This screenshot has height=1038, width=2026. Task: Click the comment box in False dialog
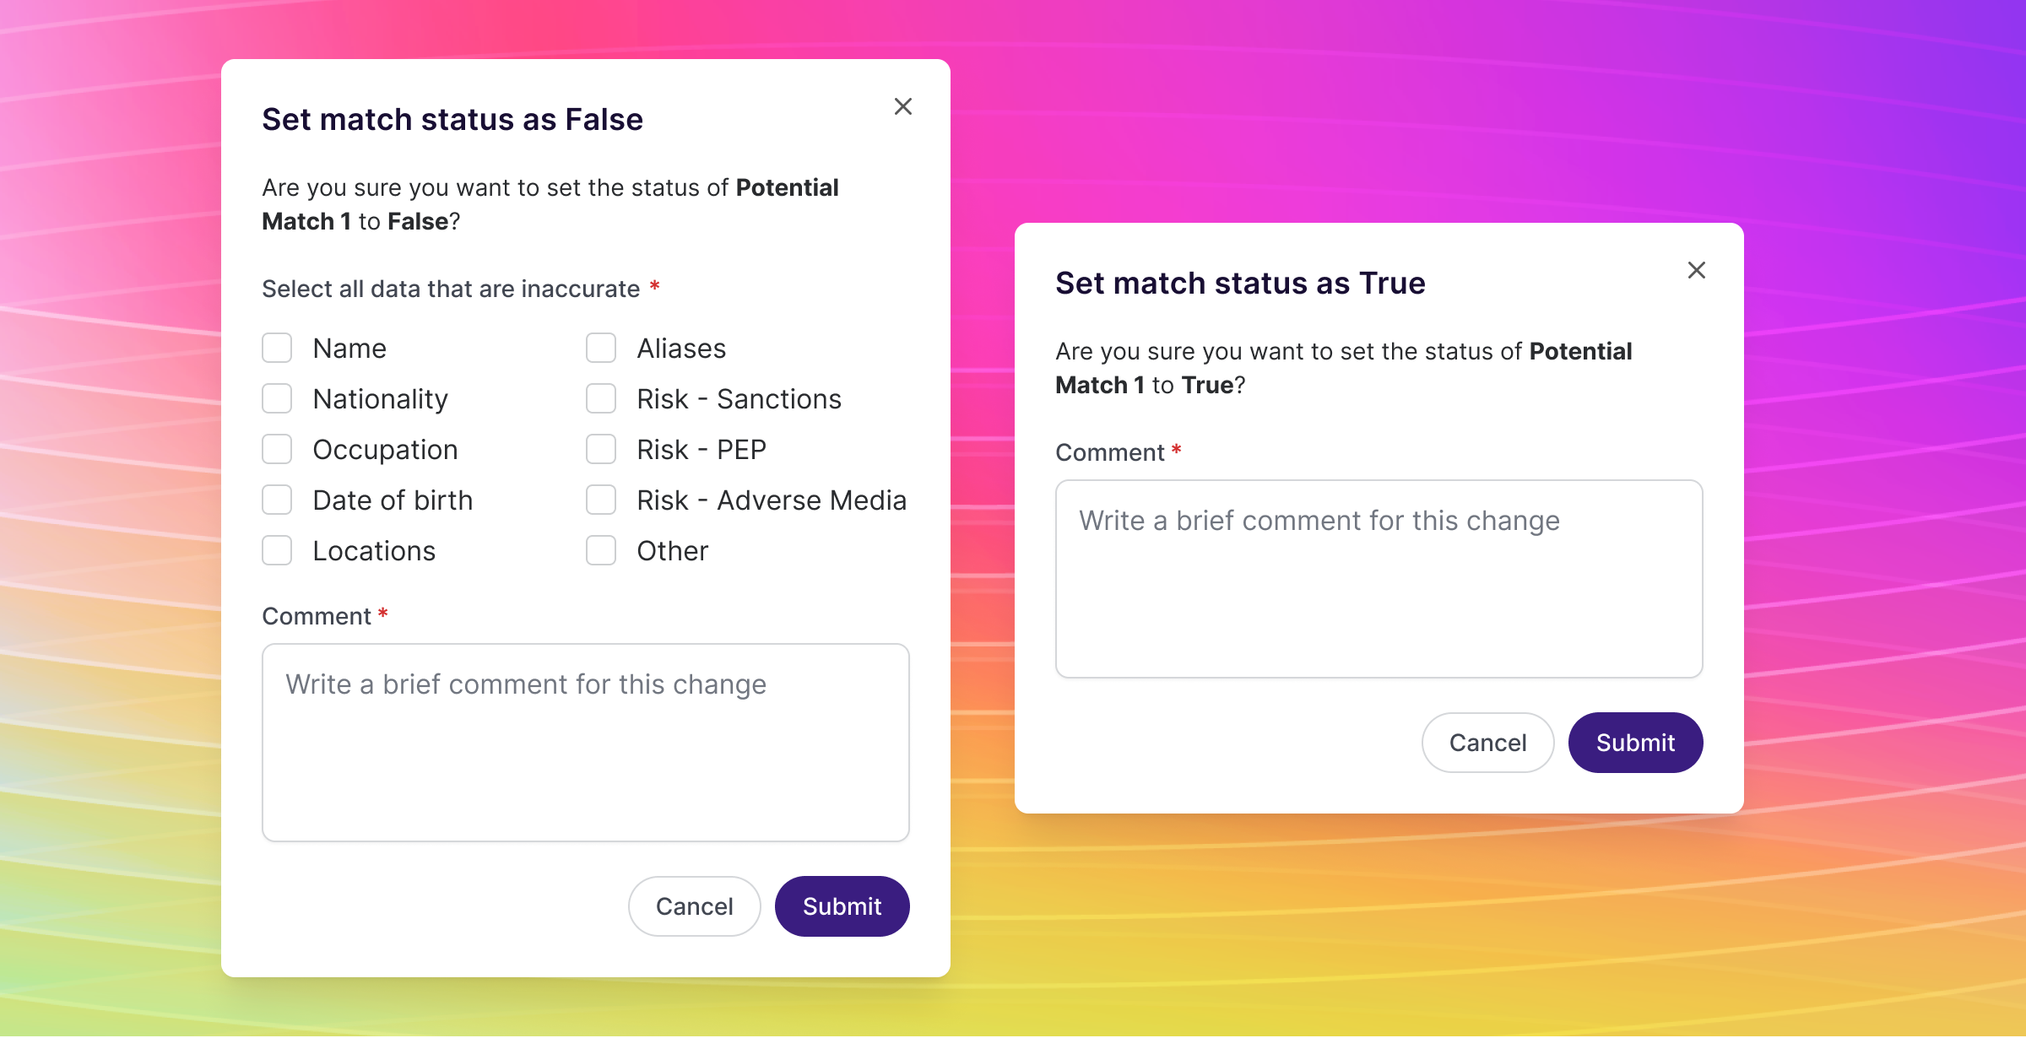[x=585, y=743]
